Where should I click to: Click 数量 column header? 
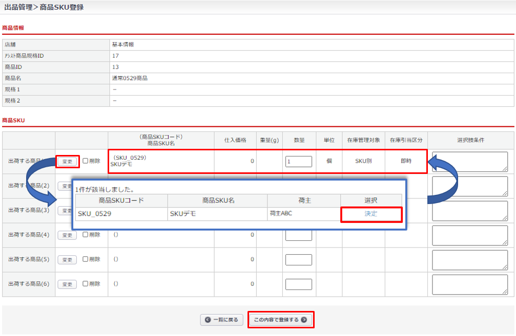point(299,140)
